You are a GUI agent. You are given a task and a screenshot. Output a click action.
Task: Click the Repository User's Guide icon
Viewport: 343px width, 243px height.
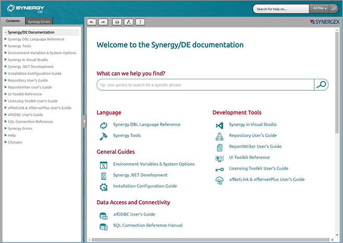219,137
